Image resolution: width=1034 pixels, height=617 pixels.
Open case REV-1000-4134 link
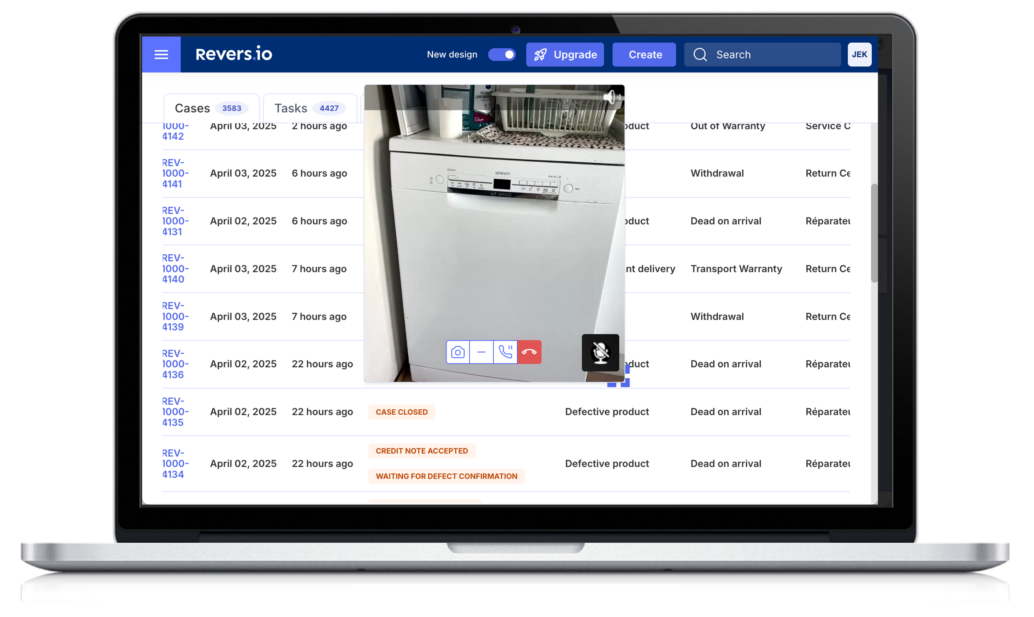tap(175, 463)
